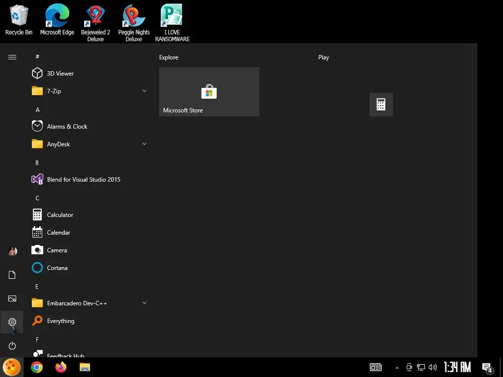This screenshot has width=503, height=377.
Task: Open the Calendar app
Action: click(x=90, y=232)
